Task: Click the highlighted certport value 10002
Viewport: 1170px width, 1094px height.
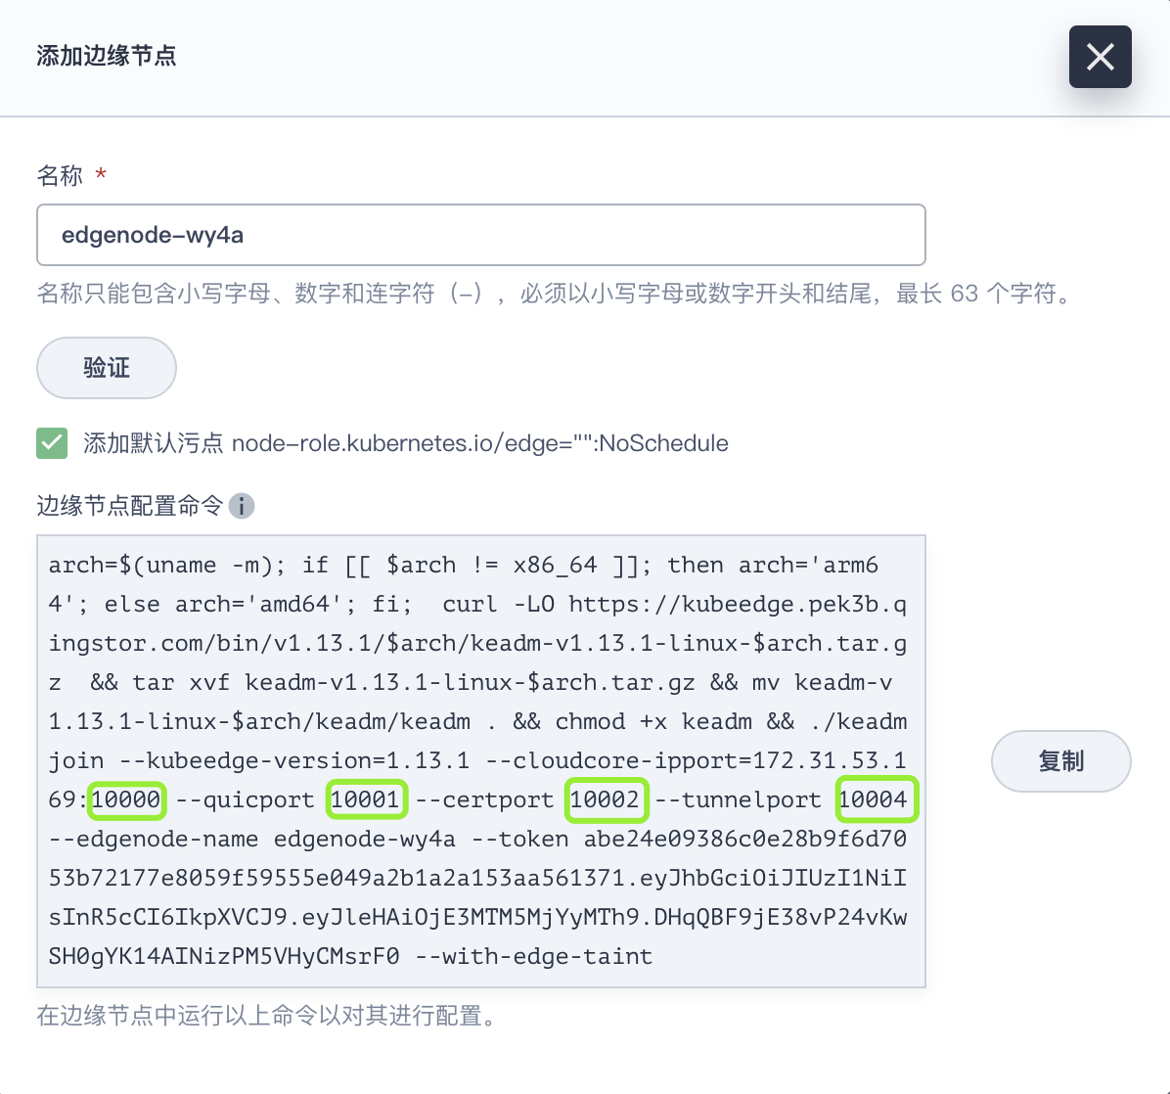Action: coord(606,800)
